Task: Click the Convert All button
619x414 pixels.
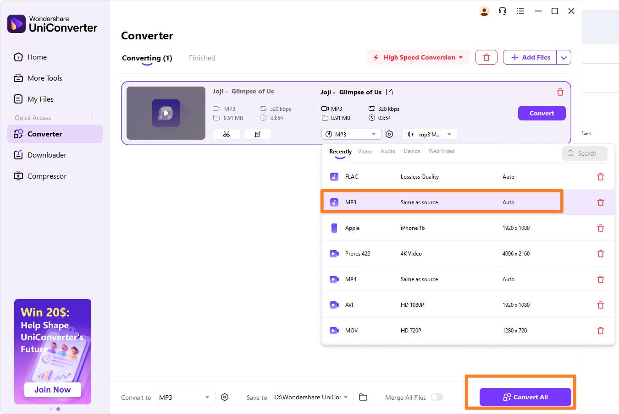Action: pyautogui.click(x=525, y=397)
